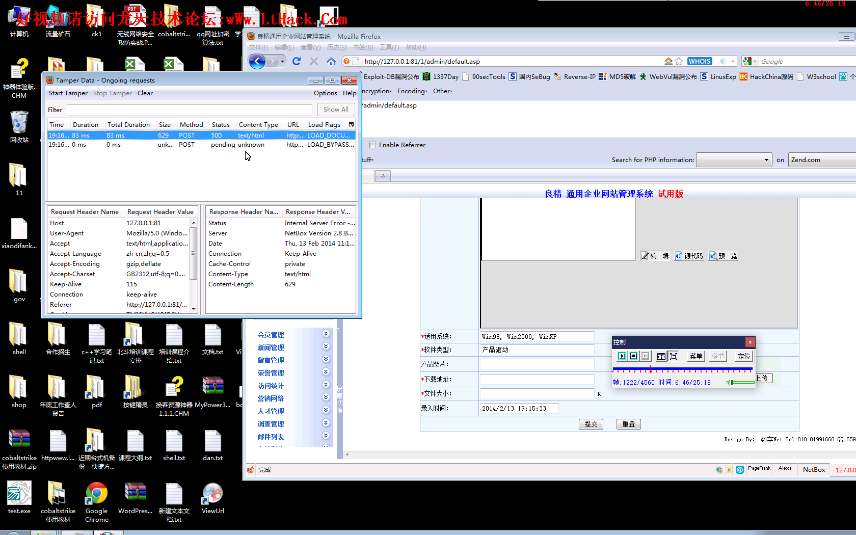856x535 pixels.
Task: Open the MD5破解 bookmark
Action: point(617,77)
